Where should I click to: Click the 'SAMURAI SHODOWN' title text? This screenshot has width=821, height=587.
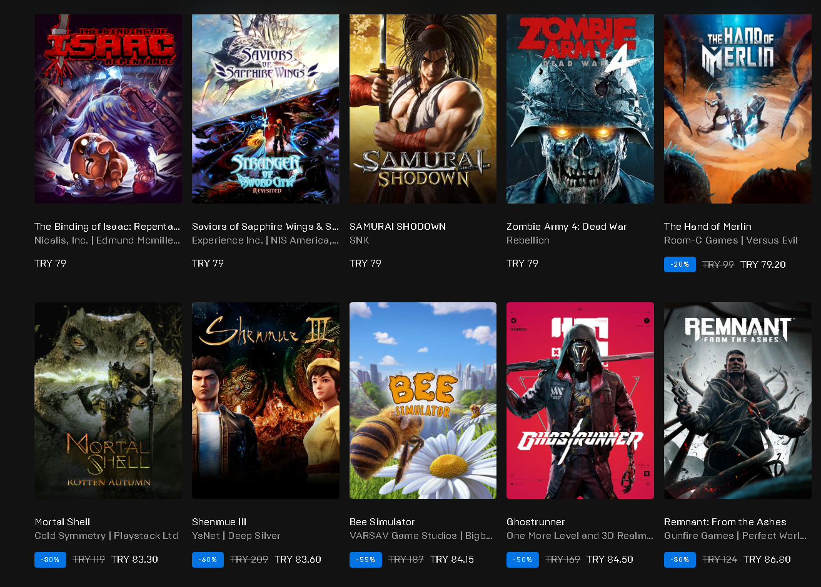pos(398,227)
